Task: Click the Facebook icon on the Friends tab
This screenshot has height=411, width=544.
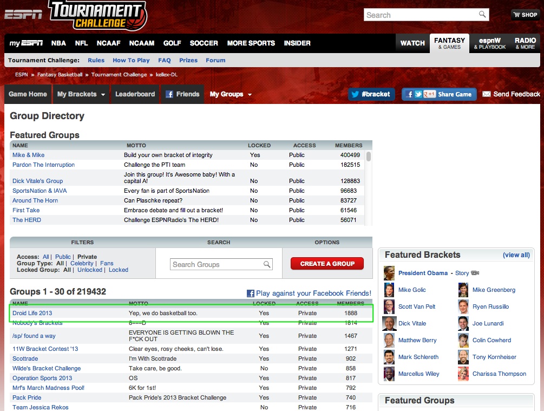Action: (x=169, y=94)
